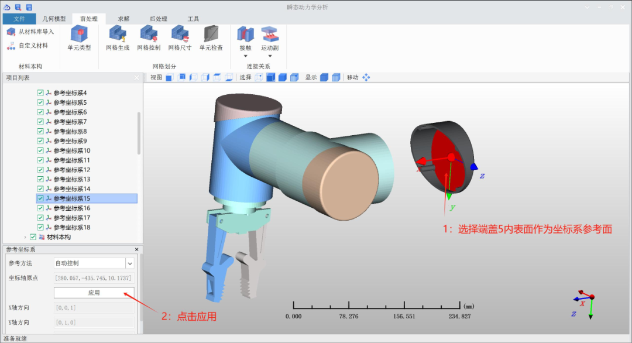This screenshot has width=632, height=343.
Task: Toggle 参考坐标系15 checkbox
Action: (x=40, y=198)
